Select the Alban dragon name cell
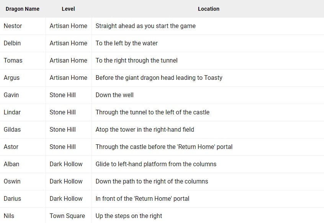The height and width of the screenshot is (223, 324). [x=11, y=164]
